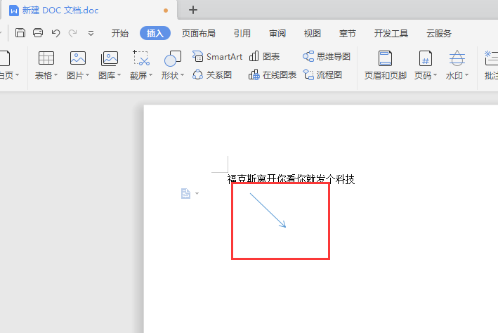This screenshot has height=333, width=498.
Task: Open the 章节 tab
Action: [347, 33]
